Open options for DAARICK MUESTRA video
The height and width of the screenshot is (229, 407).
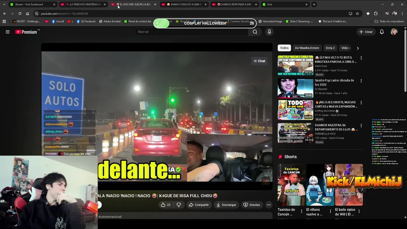(361, 126)
